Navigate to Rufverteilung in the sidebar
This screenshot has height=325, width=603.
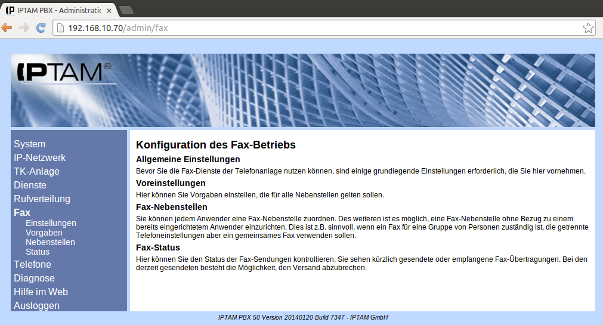tap(42, 199)
